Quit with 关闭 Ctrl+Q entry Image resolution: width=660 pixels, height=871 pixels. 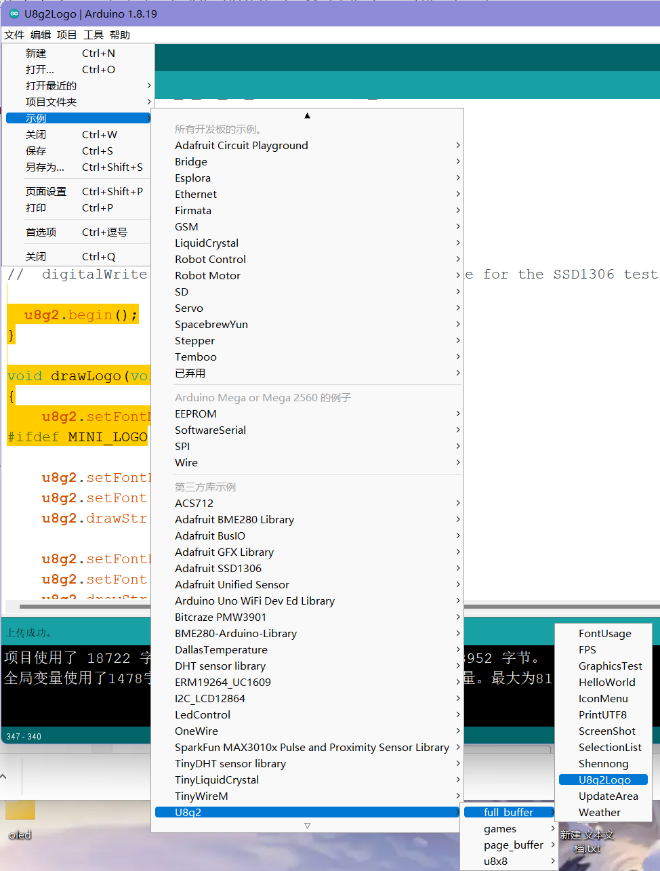(x=79, y=256)
